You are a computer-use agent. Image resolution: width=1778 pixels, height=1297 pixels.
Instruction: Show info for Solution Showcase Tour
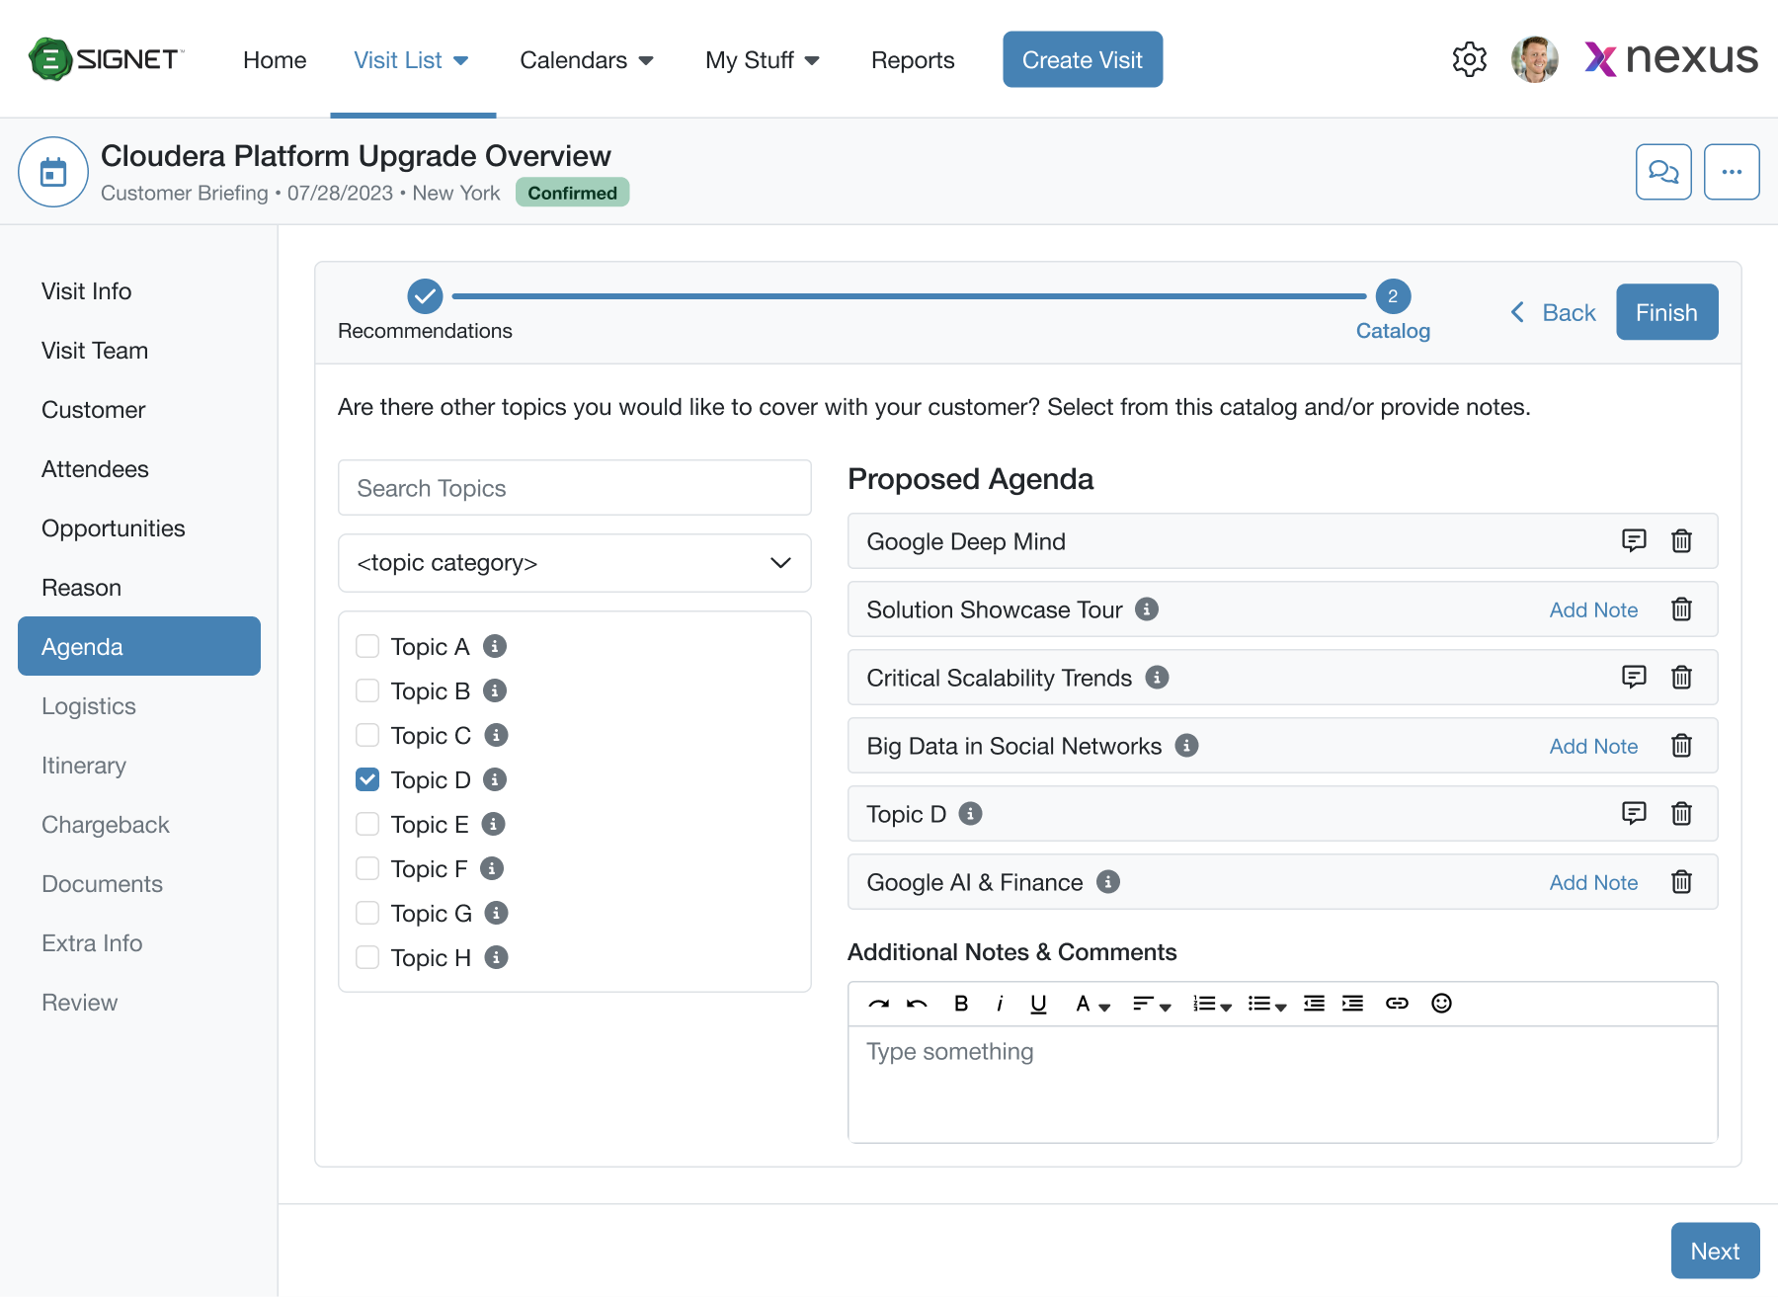[1147, 608]
